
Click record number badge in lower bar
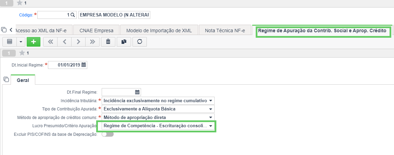[9, 53]
